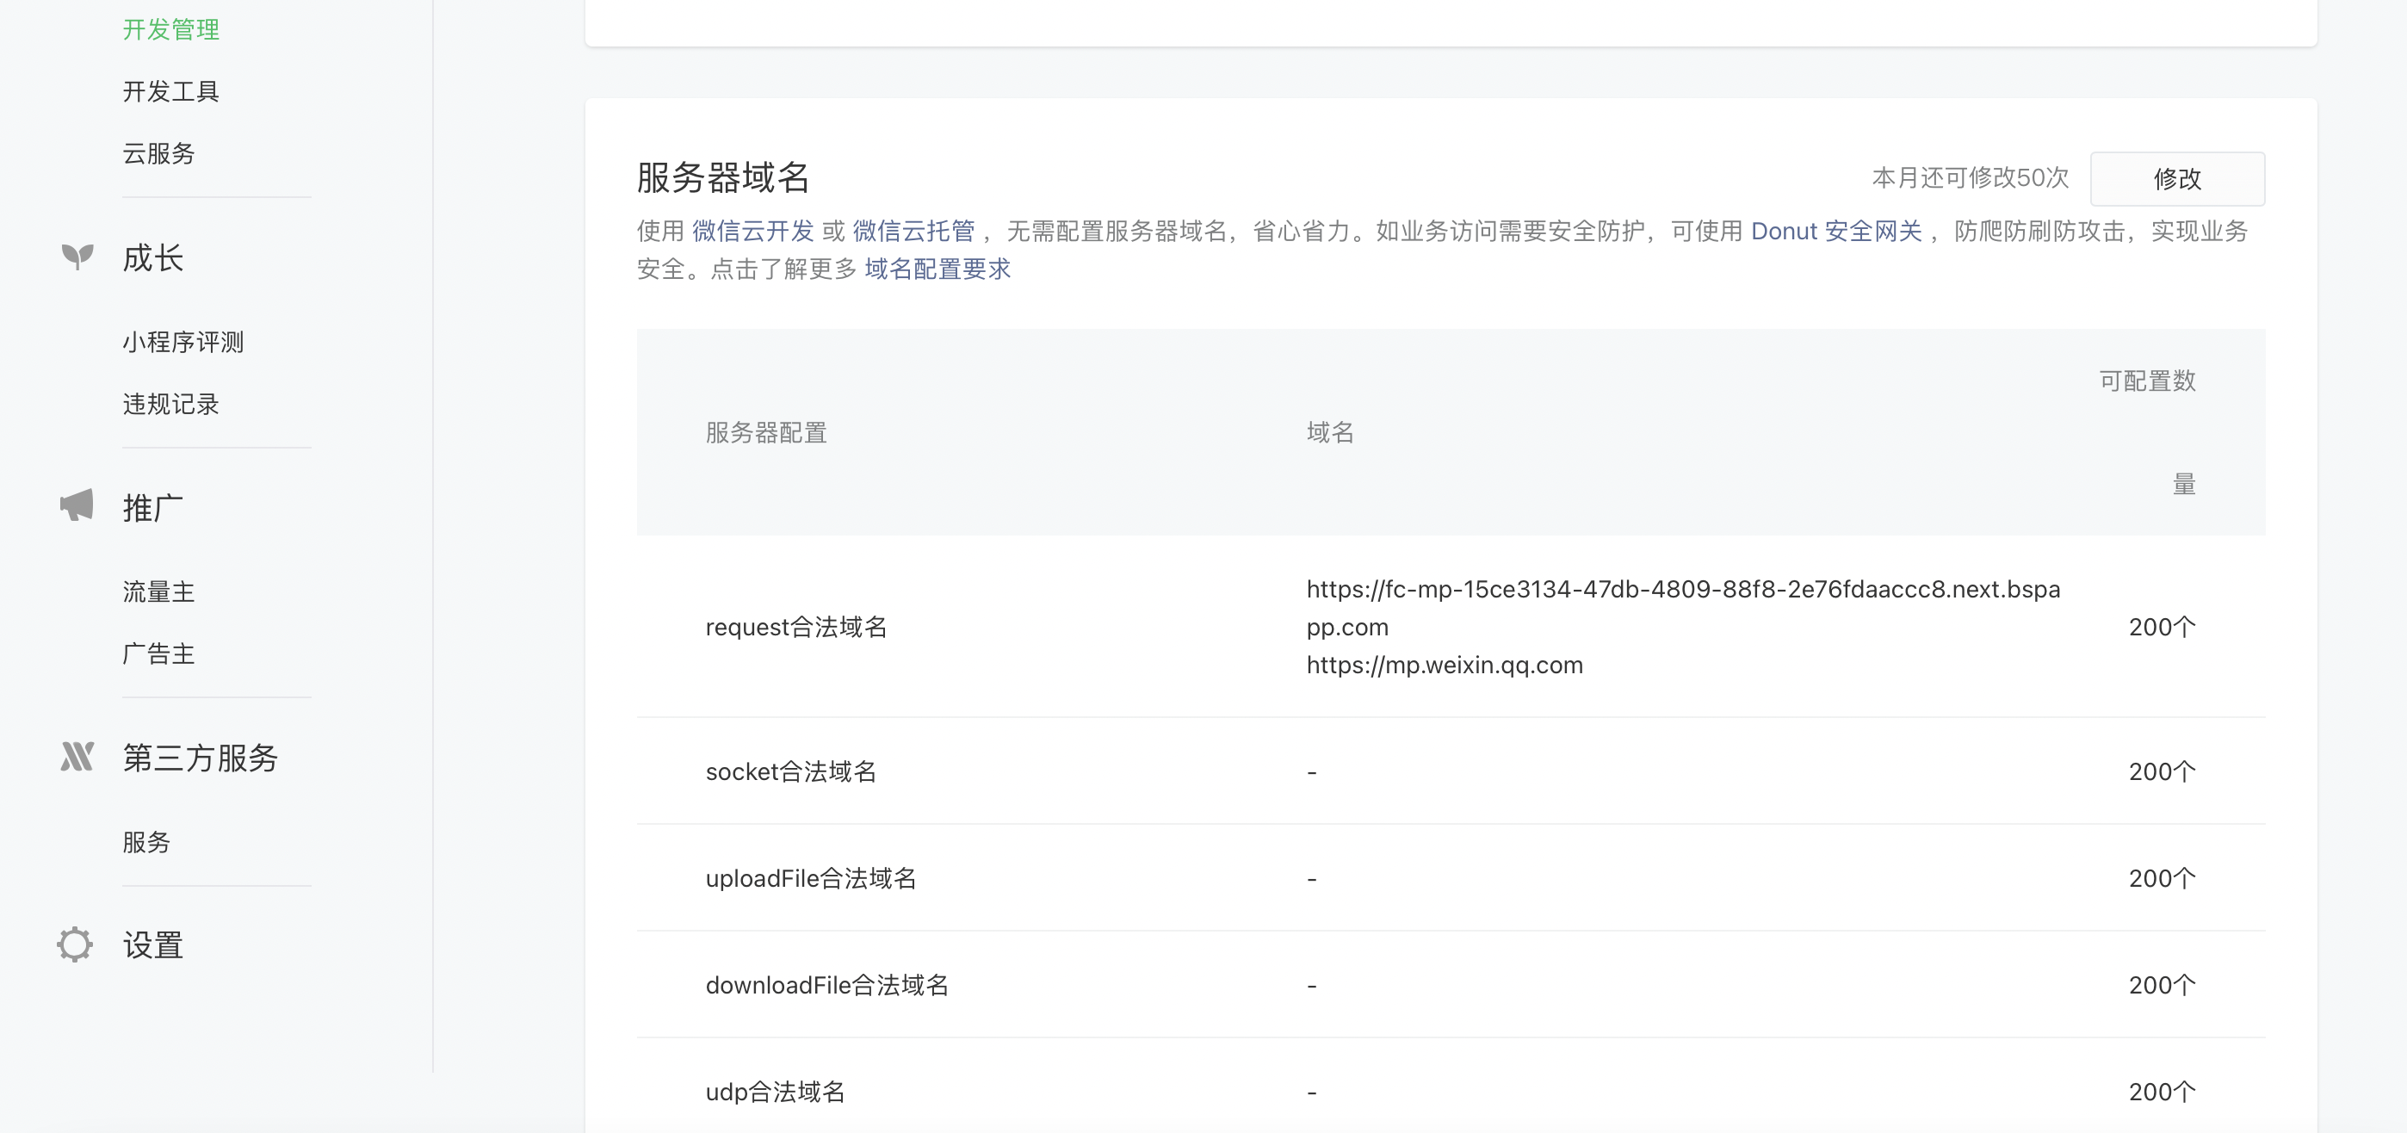Open 广告主 sidebar entry
The width and height of the screenshot is (2407, 1133).
pos(159,653)
